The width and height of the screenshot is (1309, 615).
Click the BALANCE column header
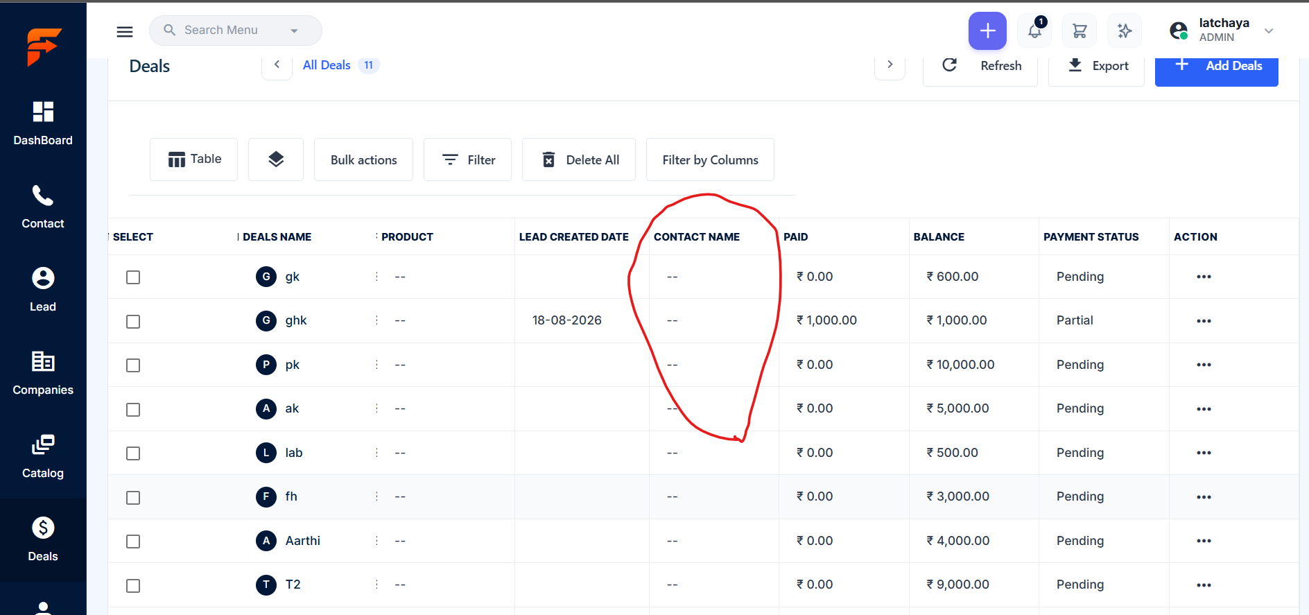tap(939, 237)
